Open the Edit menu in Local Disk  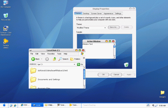[x=37, y=54]
